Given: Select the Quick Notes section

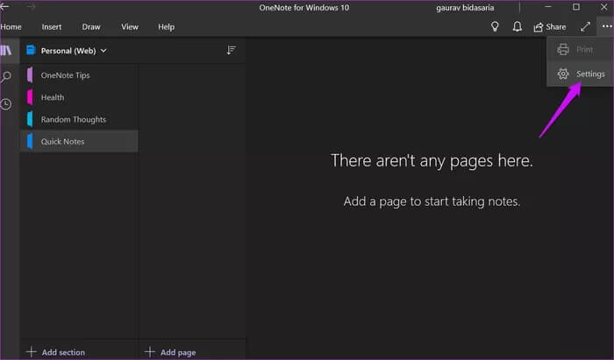Looking at the screenshot, I should click(80, 142).
